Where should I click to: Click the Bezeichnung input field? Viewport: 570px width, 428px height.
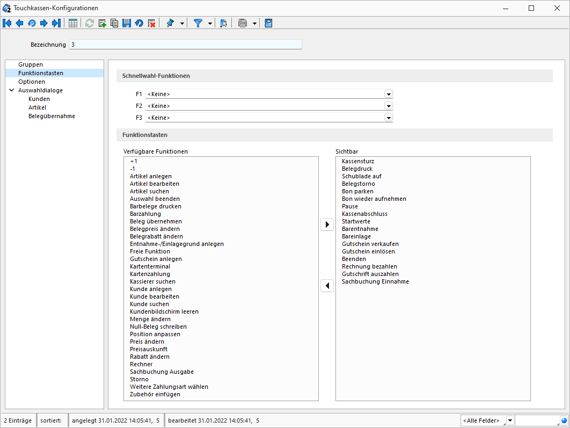185,45
